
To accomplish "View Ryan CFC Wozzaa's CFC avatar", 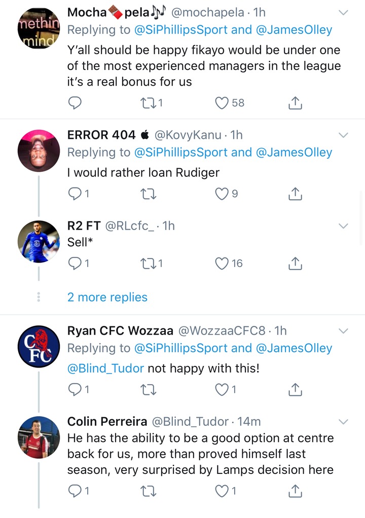I will 39,347.
